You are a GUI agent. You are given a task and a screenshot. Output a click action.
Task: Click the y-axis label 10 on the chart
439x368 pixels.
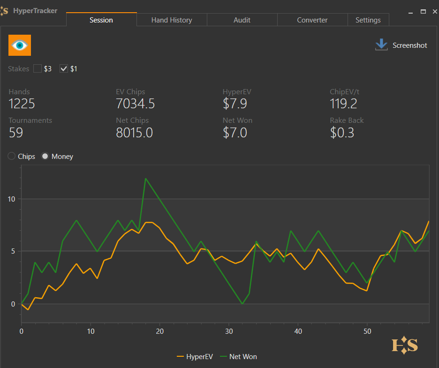11,199
